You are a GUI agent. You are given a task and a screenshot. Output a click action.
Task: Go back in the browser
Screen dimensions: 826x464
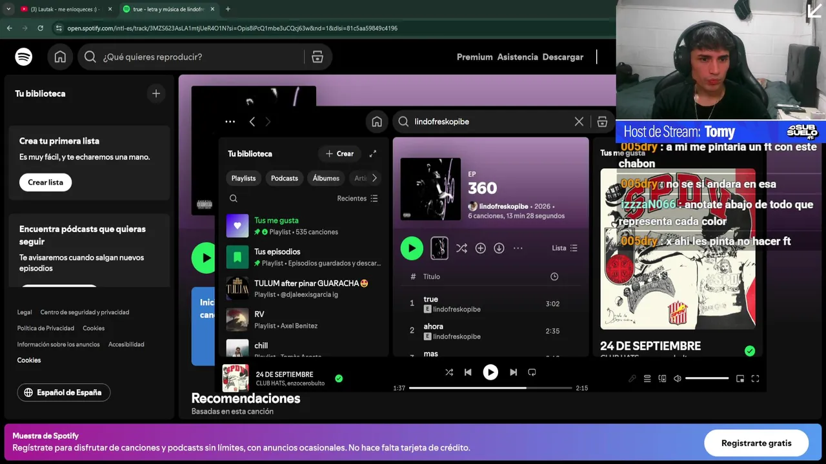pos(9,28)
